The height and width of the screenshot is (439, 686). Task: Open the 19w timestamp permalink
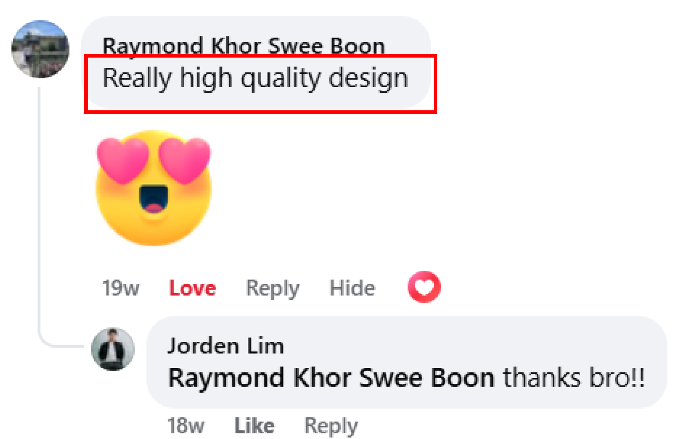coord(121,288)
